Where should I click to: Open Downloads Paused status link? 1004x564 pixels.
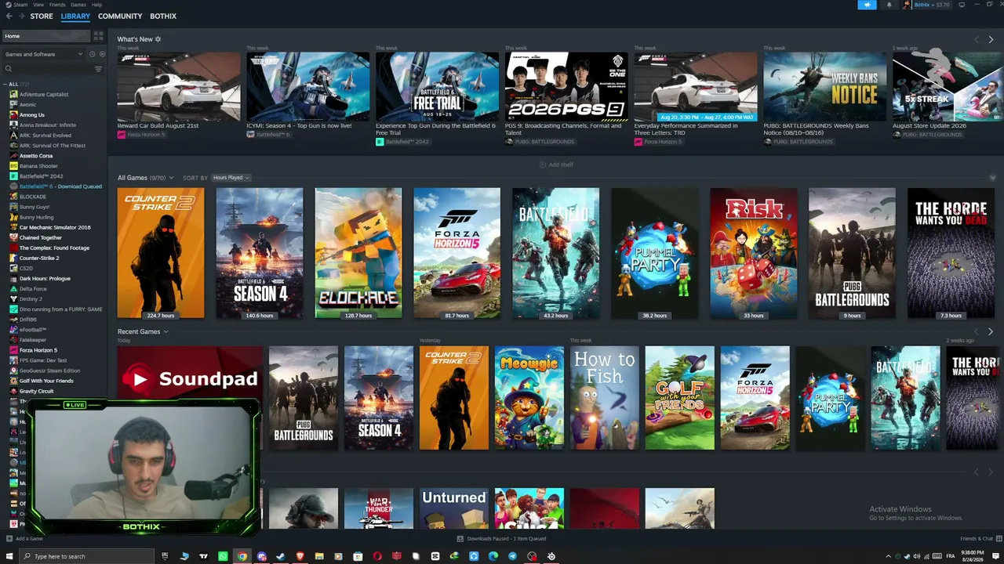(x=502, y=539)
